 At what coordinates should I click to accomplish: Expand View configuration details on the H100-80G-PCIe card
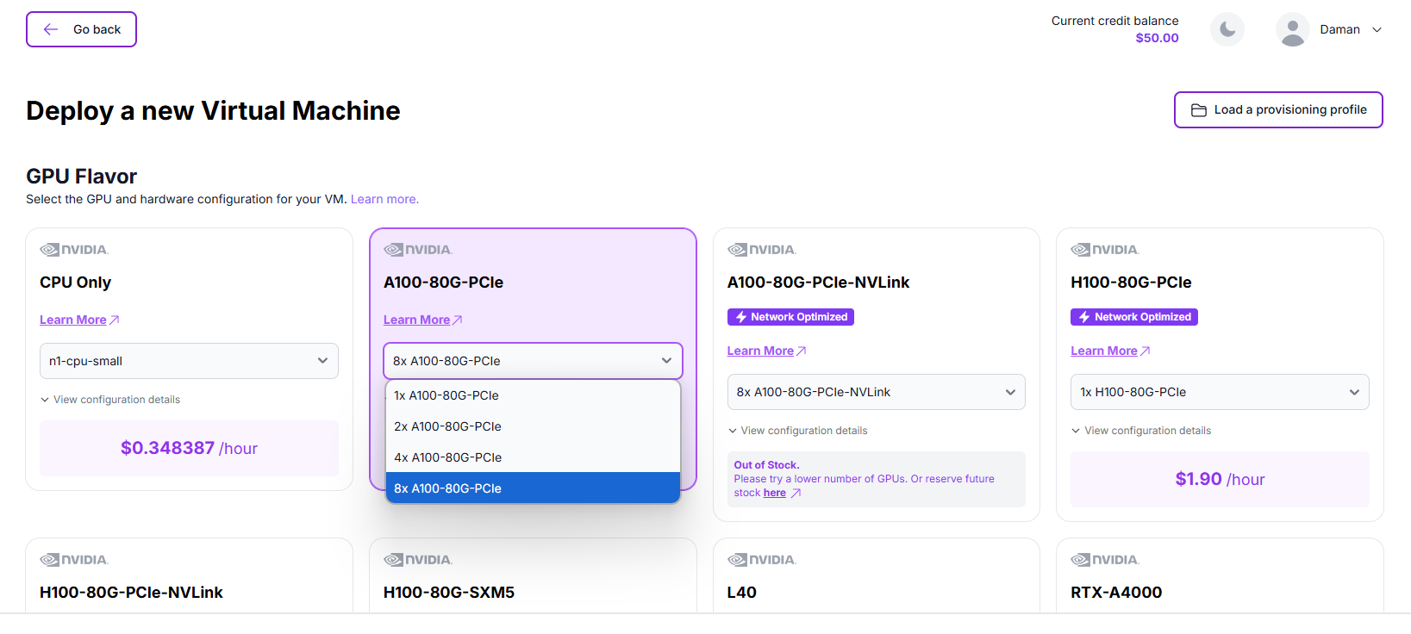(1141, 431)
